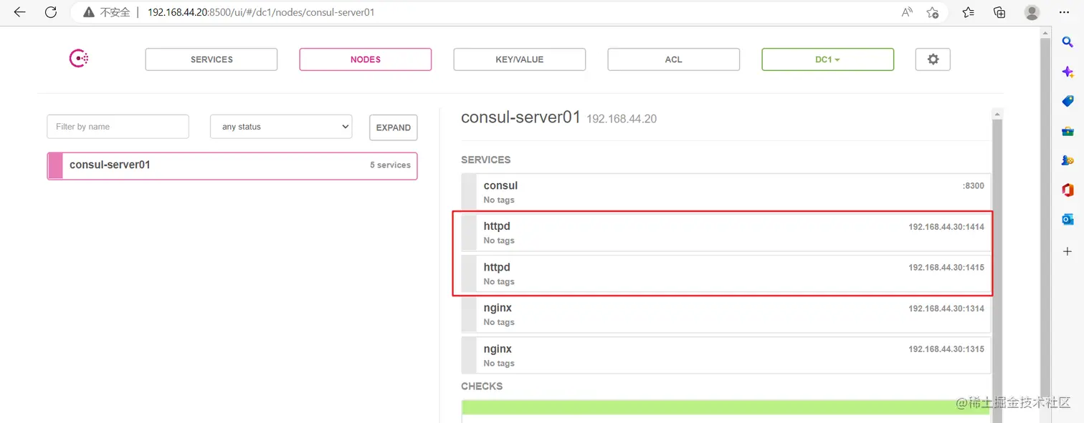Switch to the KEY/VALUE tab
The height and width of the screenshot is (423, 1084).
point(519,59)
